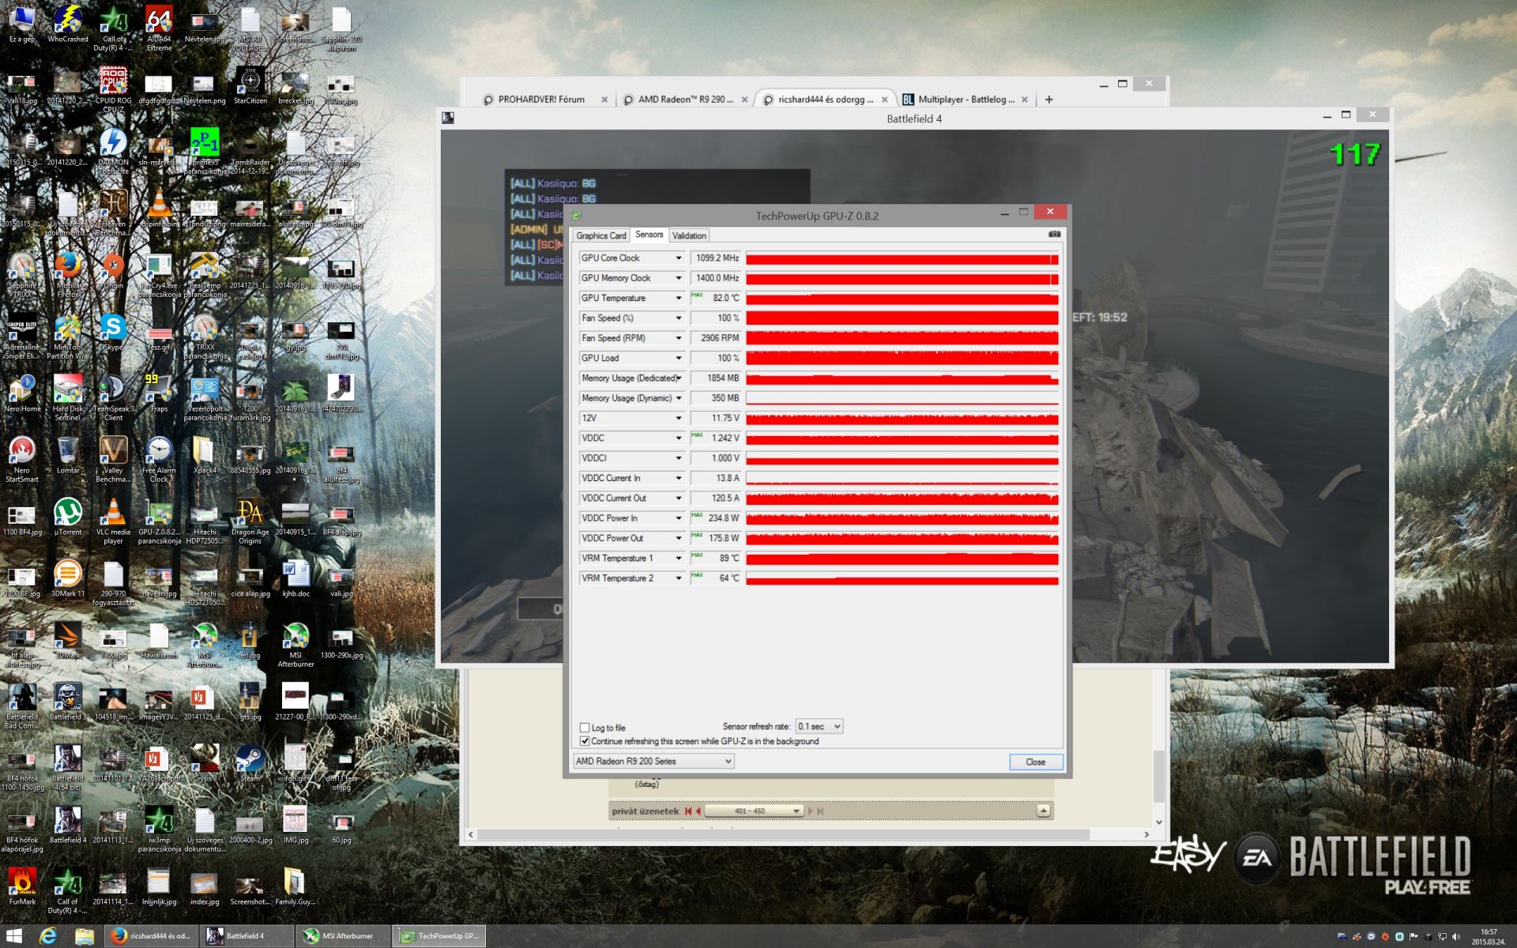The width and height of the screenshot is (1517, 948).
Task: Switch to Battlefield 4 taskbar button
Action: [x=247, y=936]
